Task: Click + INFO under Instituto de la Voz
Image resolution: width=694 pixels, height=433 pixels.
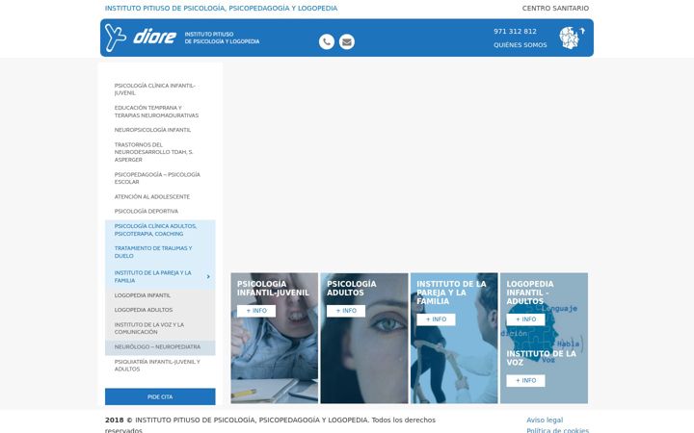Action: pos(526,381)
